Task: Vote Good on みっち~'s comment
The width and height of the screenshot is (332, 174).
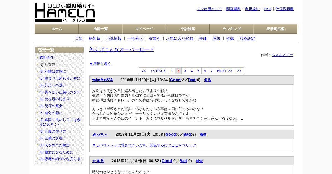Action: point(171,135)
